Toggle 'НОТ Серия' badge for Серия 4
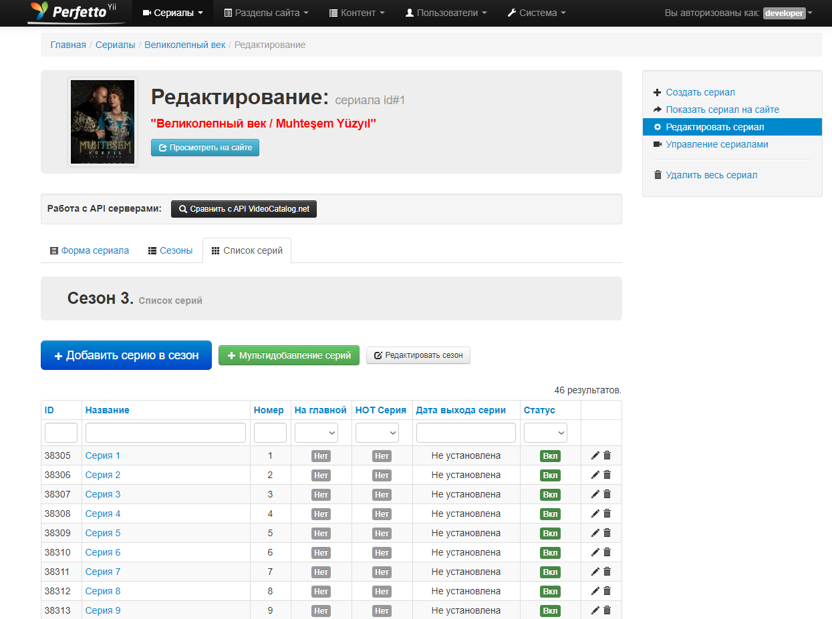 [382, 514]
